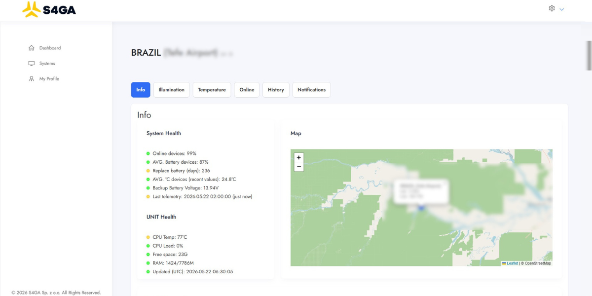
Task: Click the page vertical scrollbar
Action: (589, 55)
